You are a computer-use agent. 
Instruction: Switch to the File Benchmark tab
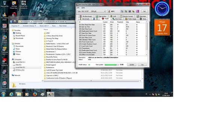86,16
